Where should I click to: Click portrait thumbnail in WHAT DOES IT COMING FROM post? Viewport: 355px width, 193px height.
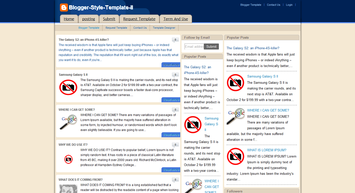(x=68, y=189)
